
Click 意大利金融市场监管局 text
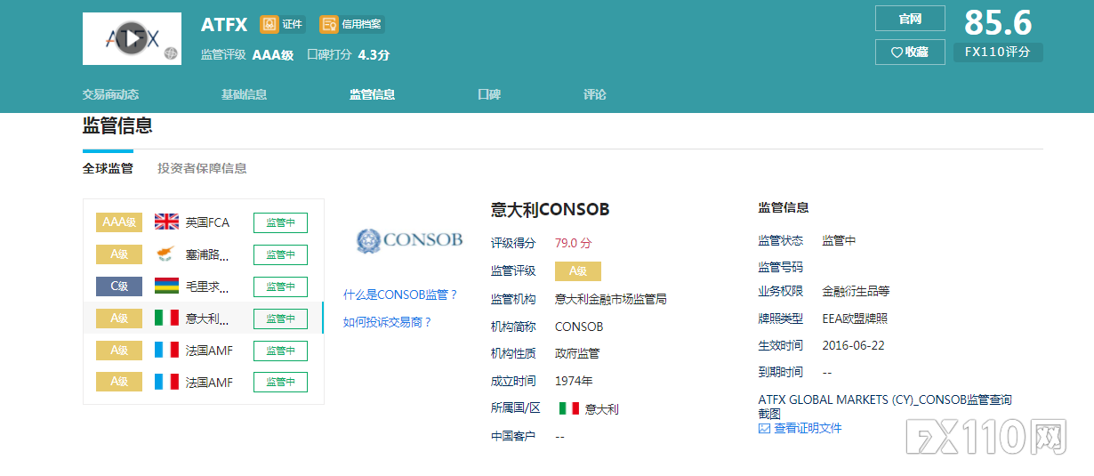(611, 300)
